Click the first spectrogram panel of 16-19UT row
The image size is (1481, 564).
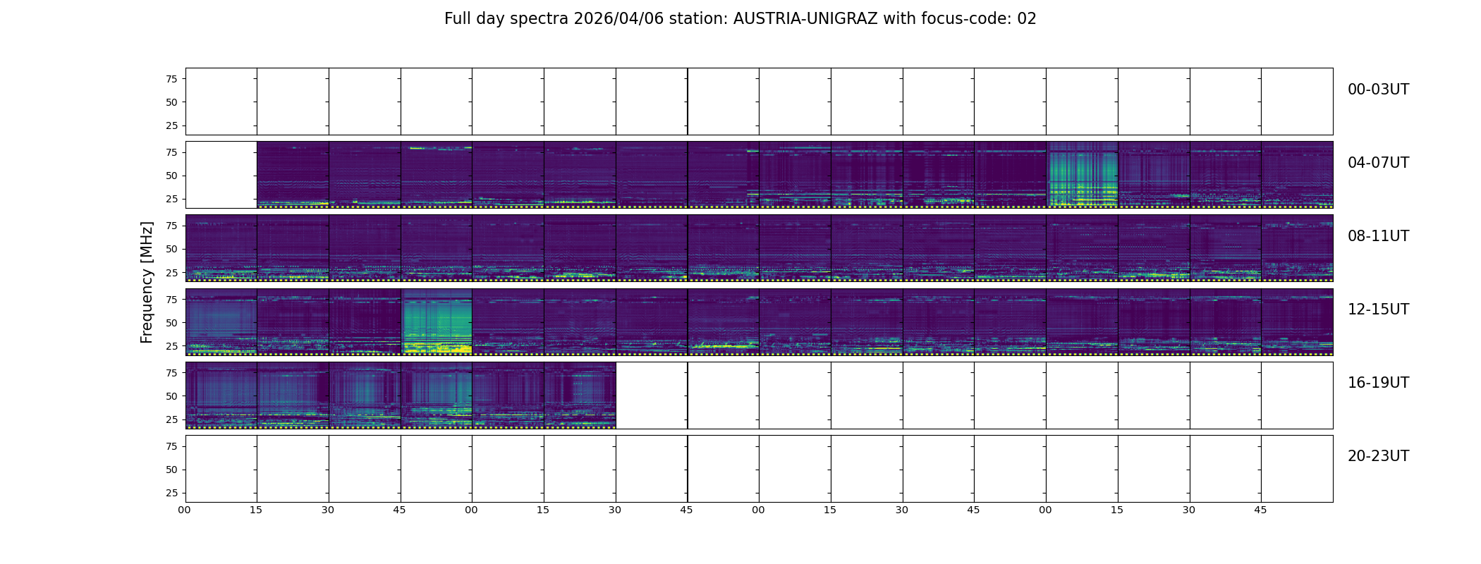221,395
